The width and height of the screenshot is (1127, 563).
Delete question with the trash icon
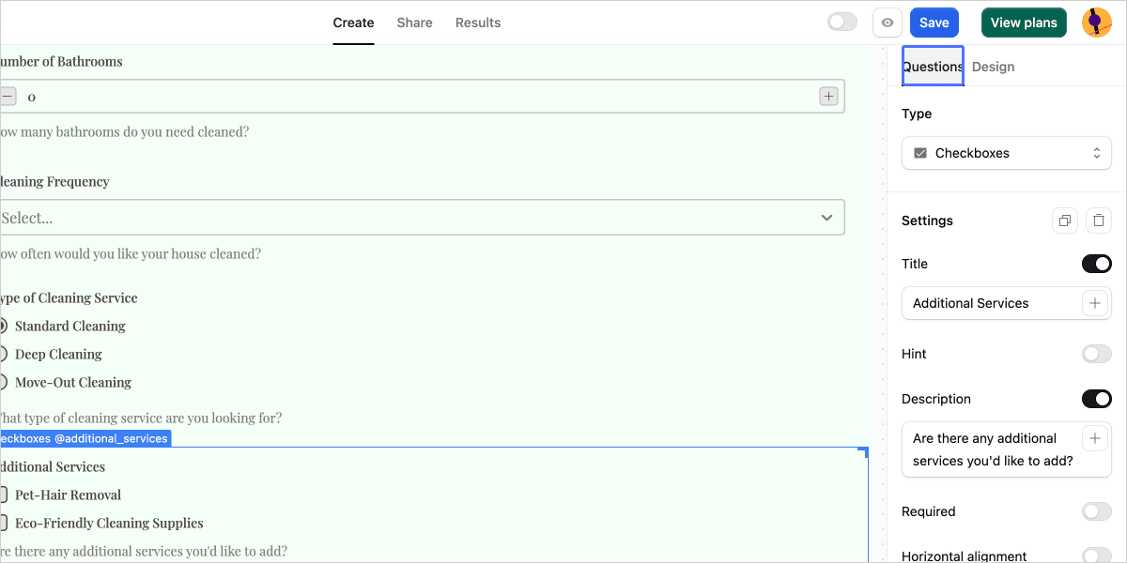1099,221
